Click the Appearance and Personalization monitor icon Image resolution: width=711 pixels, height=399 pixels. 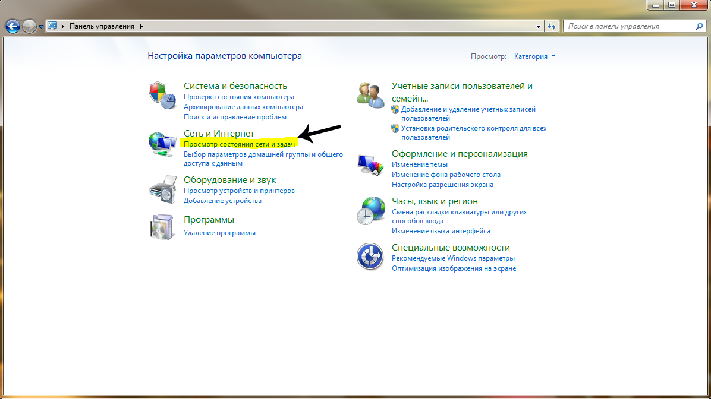pos(370,164)
